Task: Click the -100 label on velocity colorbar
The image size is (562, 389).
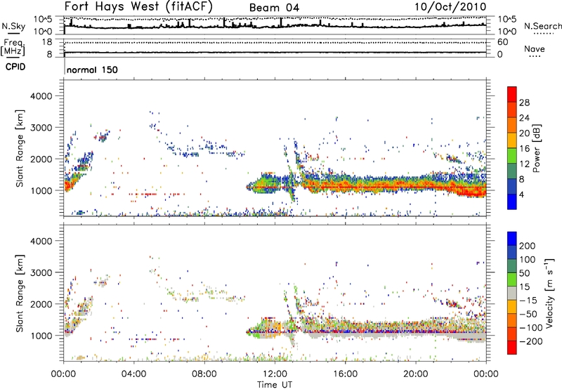Action: tap(531, 328)
